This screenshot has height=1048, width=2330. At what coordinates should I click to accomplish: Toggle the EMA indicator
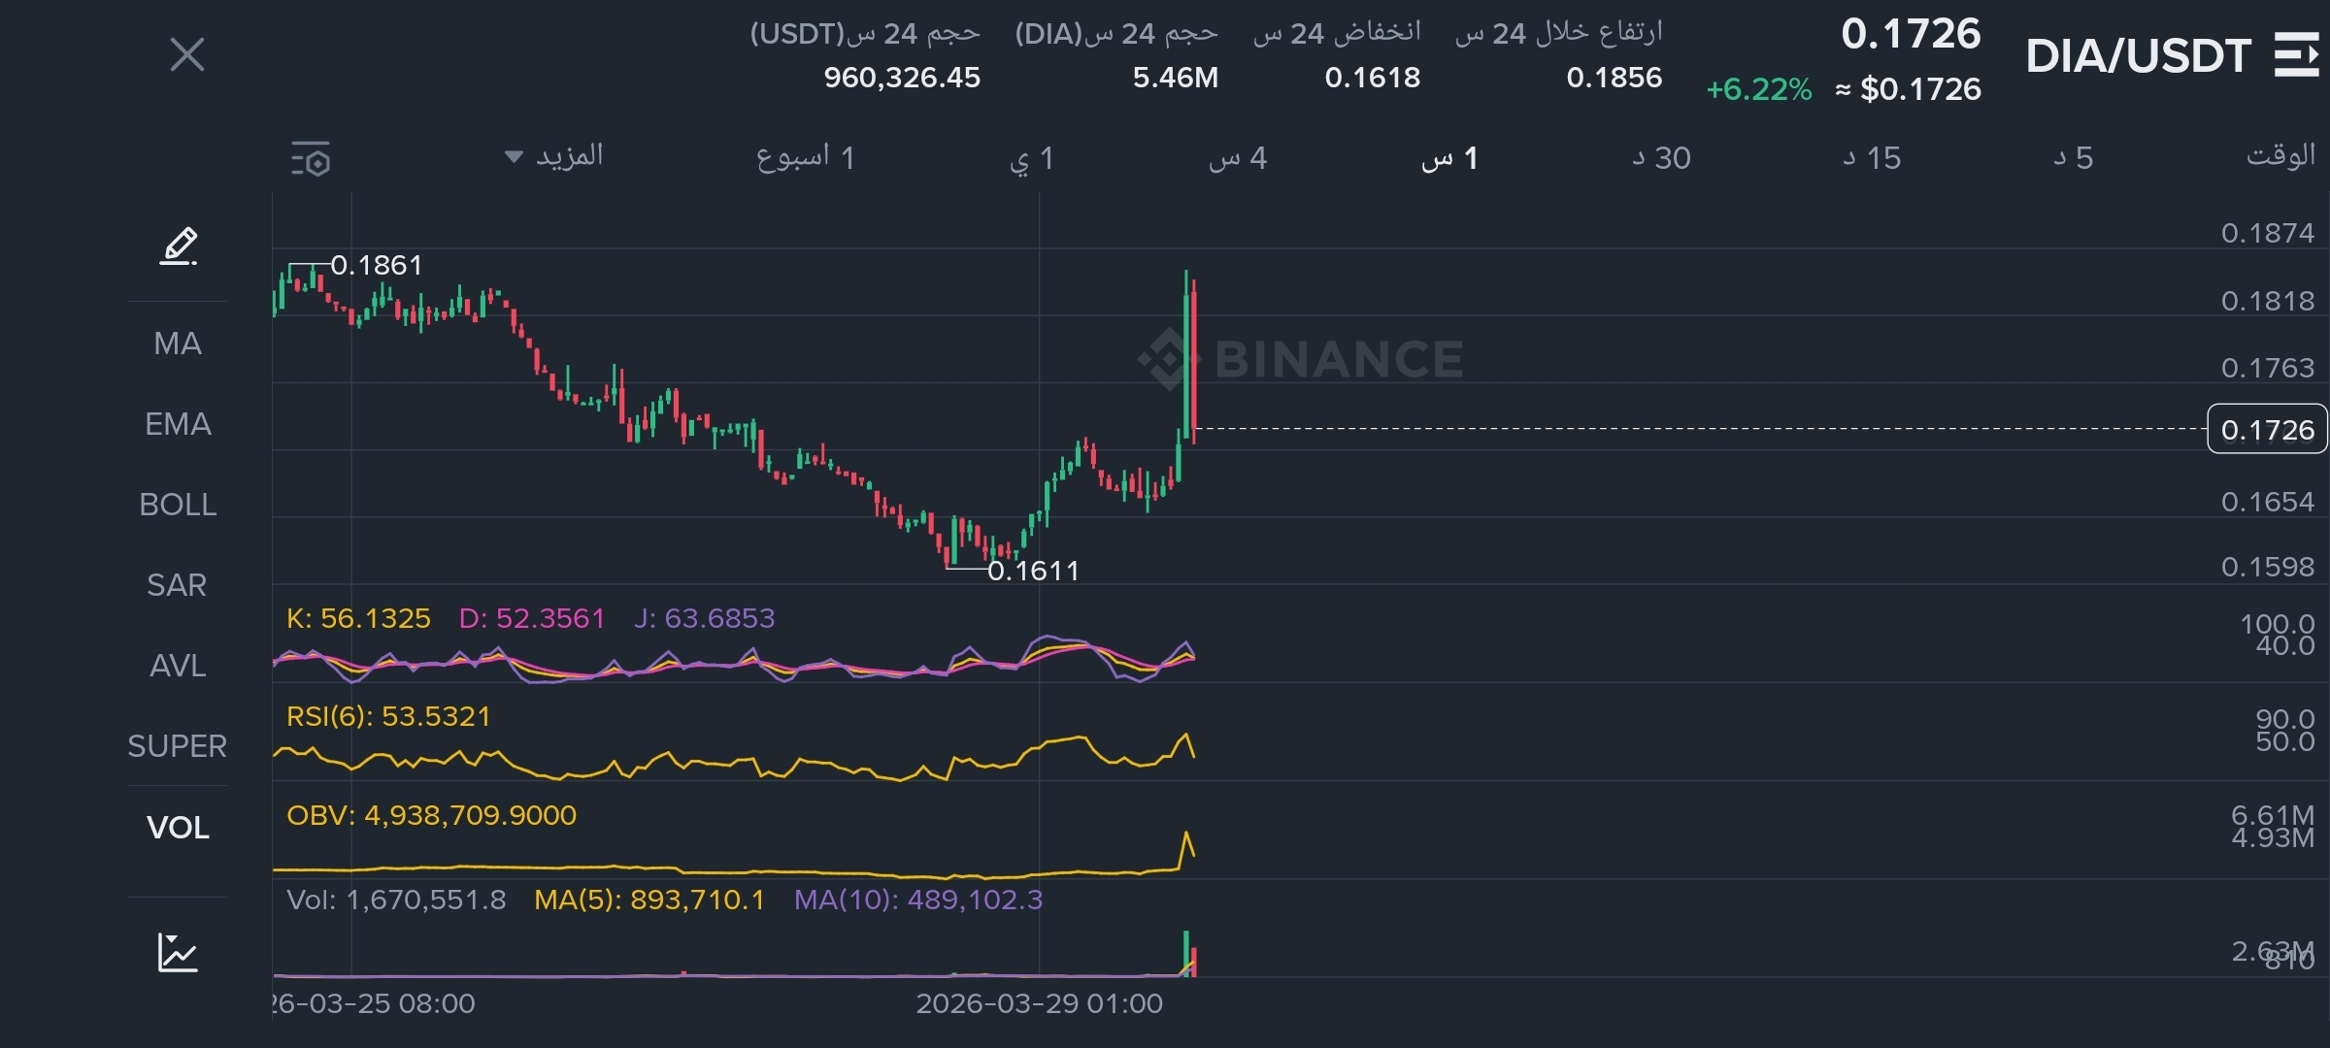click(x=178, y=424)
